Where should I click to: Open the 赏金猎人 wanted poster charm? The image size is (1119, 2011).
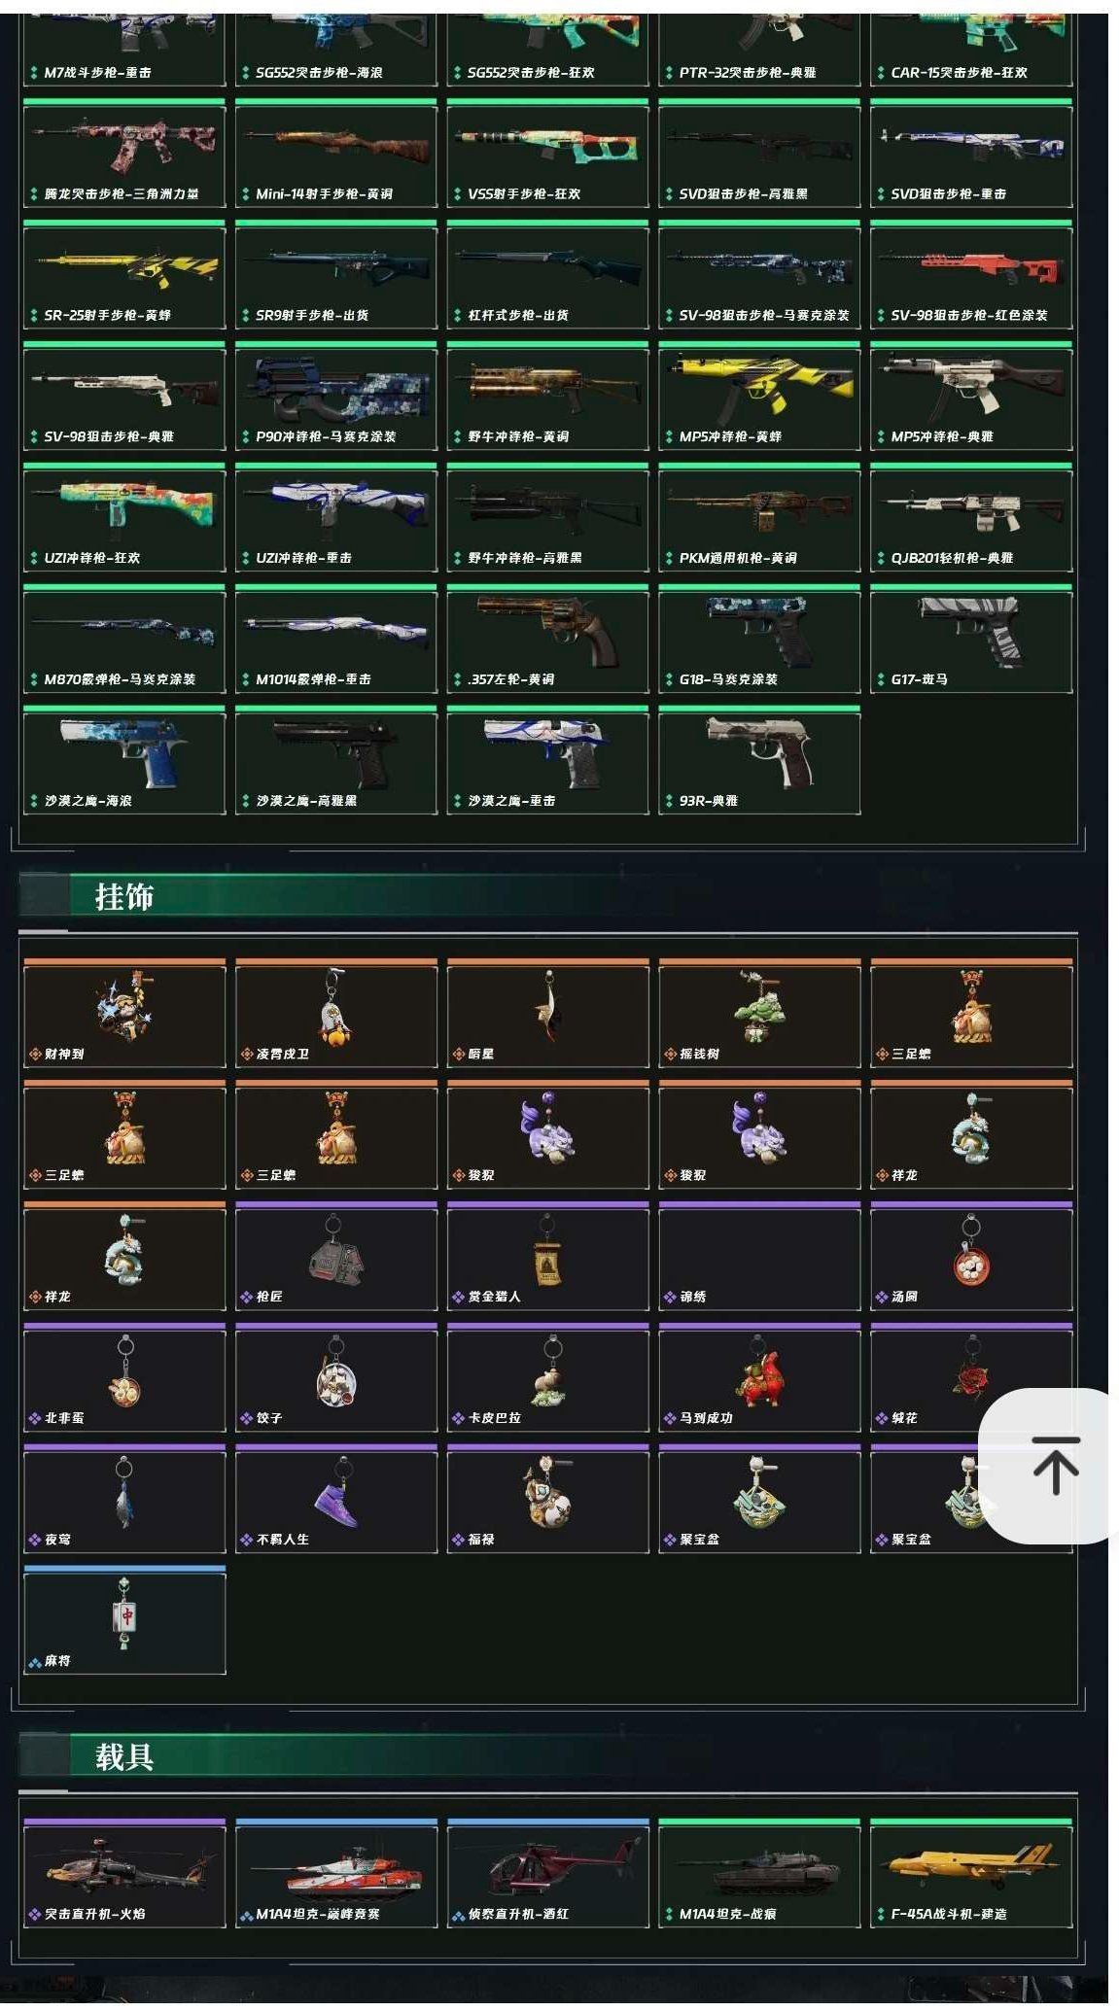pos(547,1256)
